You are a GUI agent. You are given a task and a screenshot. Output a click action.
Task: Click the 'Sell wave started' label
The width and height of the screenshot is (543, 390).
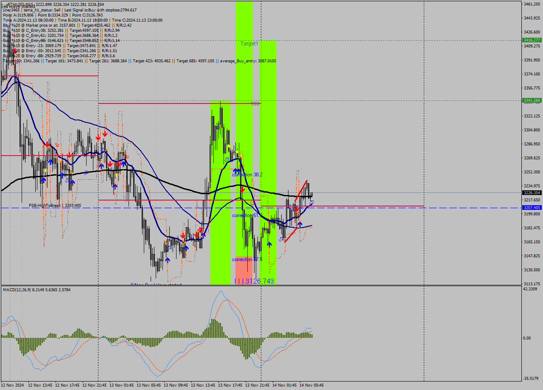18,7
